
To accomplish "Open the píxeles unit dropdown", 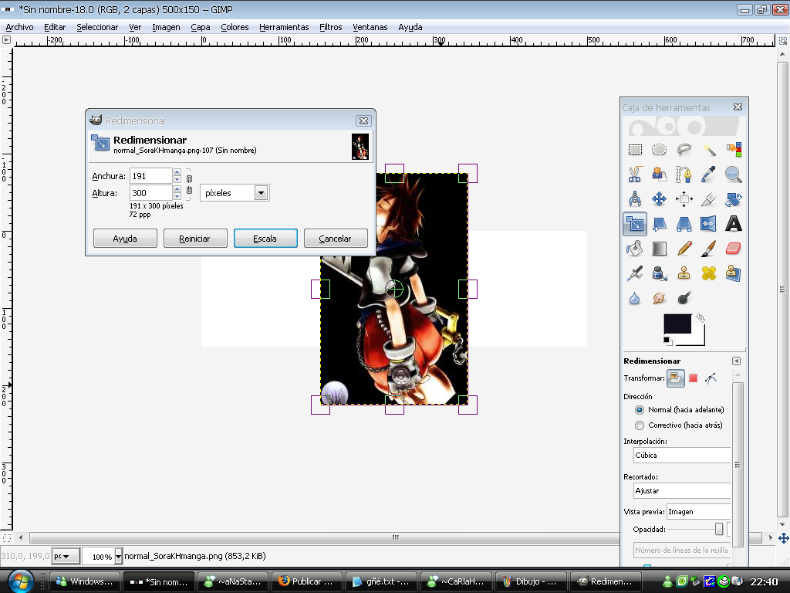I will coord(235,193).
